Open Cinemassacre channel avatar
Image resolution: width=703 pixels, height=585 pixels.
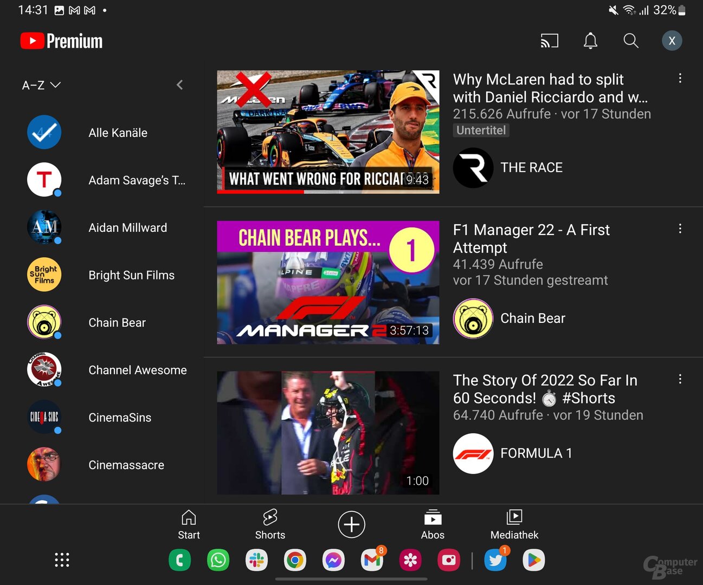(x=44, y=464)
